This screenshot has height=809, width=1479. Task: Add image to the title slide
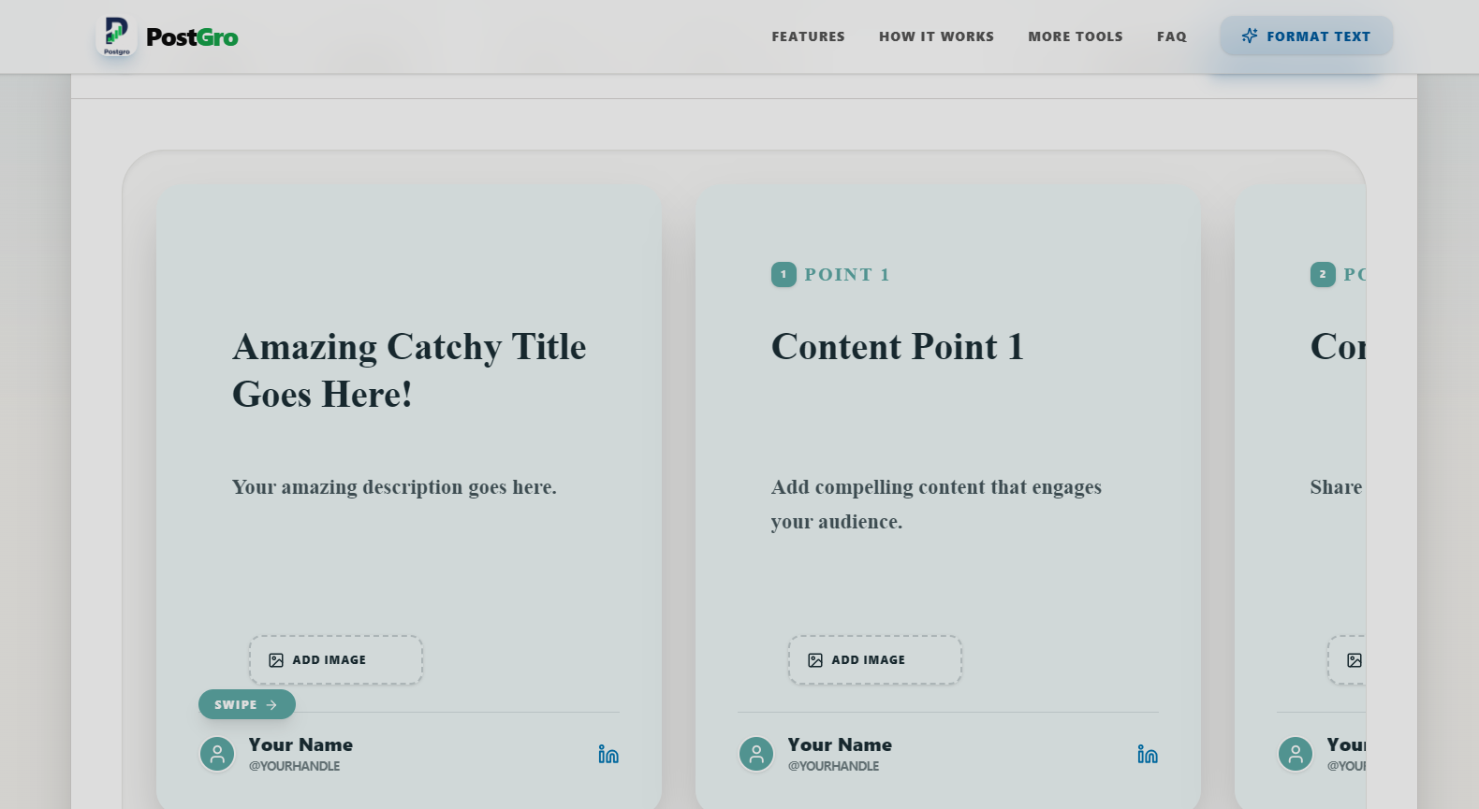click(x=336, y=660)
